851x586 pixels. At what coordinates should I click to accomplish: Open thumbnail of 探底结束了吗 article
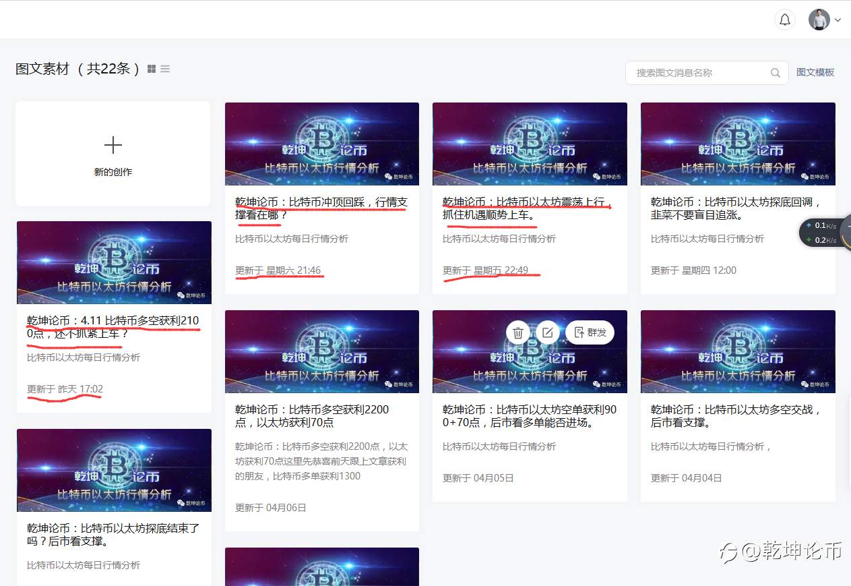click(x=114, y=470)
